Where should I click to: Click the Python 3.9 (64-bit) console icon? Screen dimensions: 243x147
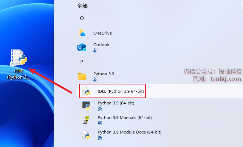click(x=86, y=106)
